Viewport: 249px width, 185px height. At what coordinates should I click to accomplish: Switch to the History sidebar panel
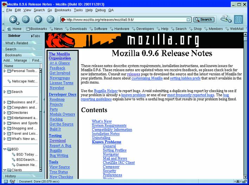point(11,176)
